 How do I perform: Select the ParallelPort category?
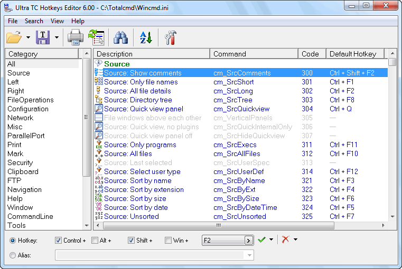pyautogui.click(x=26, y=136)
